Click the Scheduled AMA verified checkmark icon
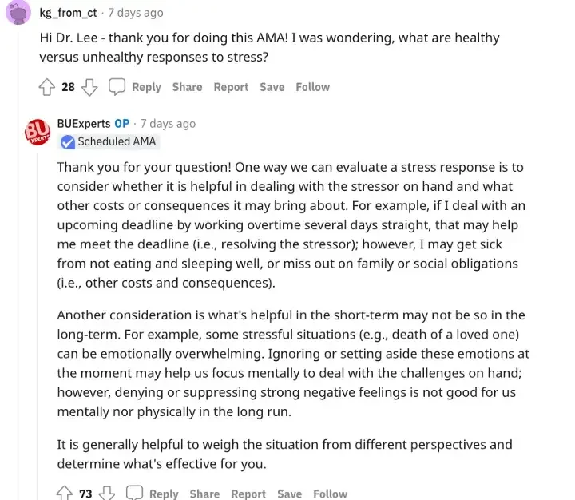Viewport: 575px width, 500px height. (67, 142)
